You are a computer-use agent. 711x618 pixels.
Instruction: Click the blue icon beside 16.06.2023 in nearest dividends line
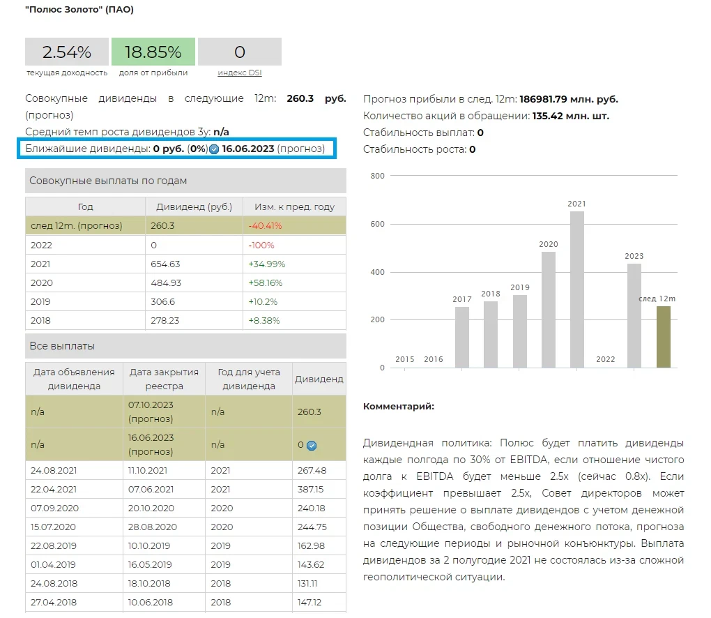coord(214,149)
